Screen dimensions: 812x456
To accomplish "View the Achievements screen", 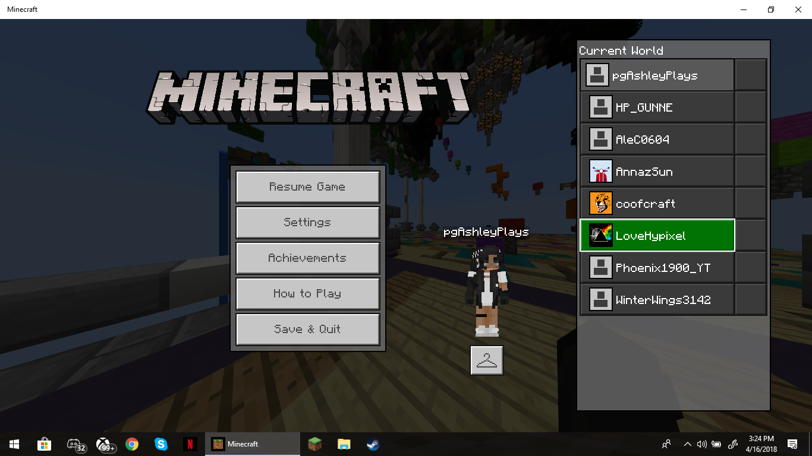I will [308, 258].
